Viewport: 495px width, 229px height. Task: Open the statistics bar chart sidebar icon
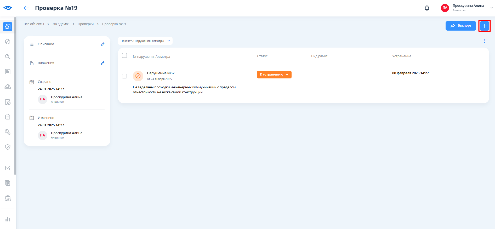coord(8,219)
